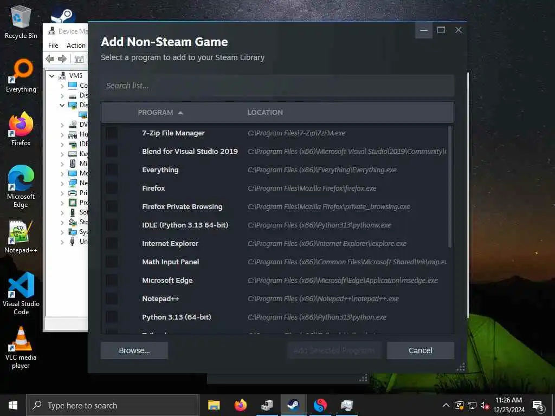Tick the Python 3.13 (64-bit) checkbox

point(112,317)
